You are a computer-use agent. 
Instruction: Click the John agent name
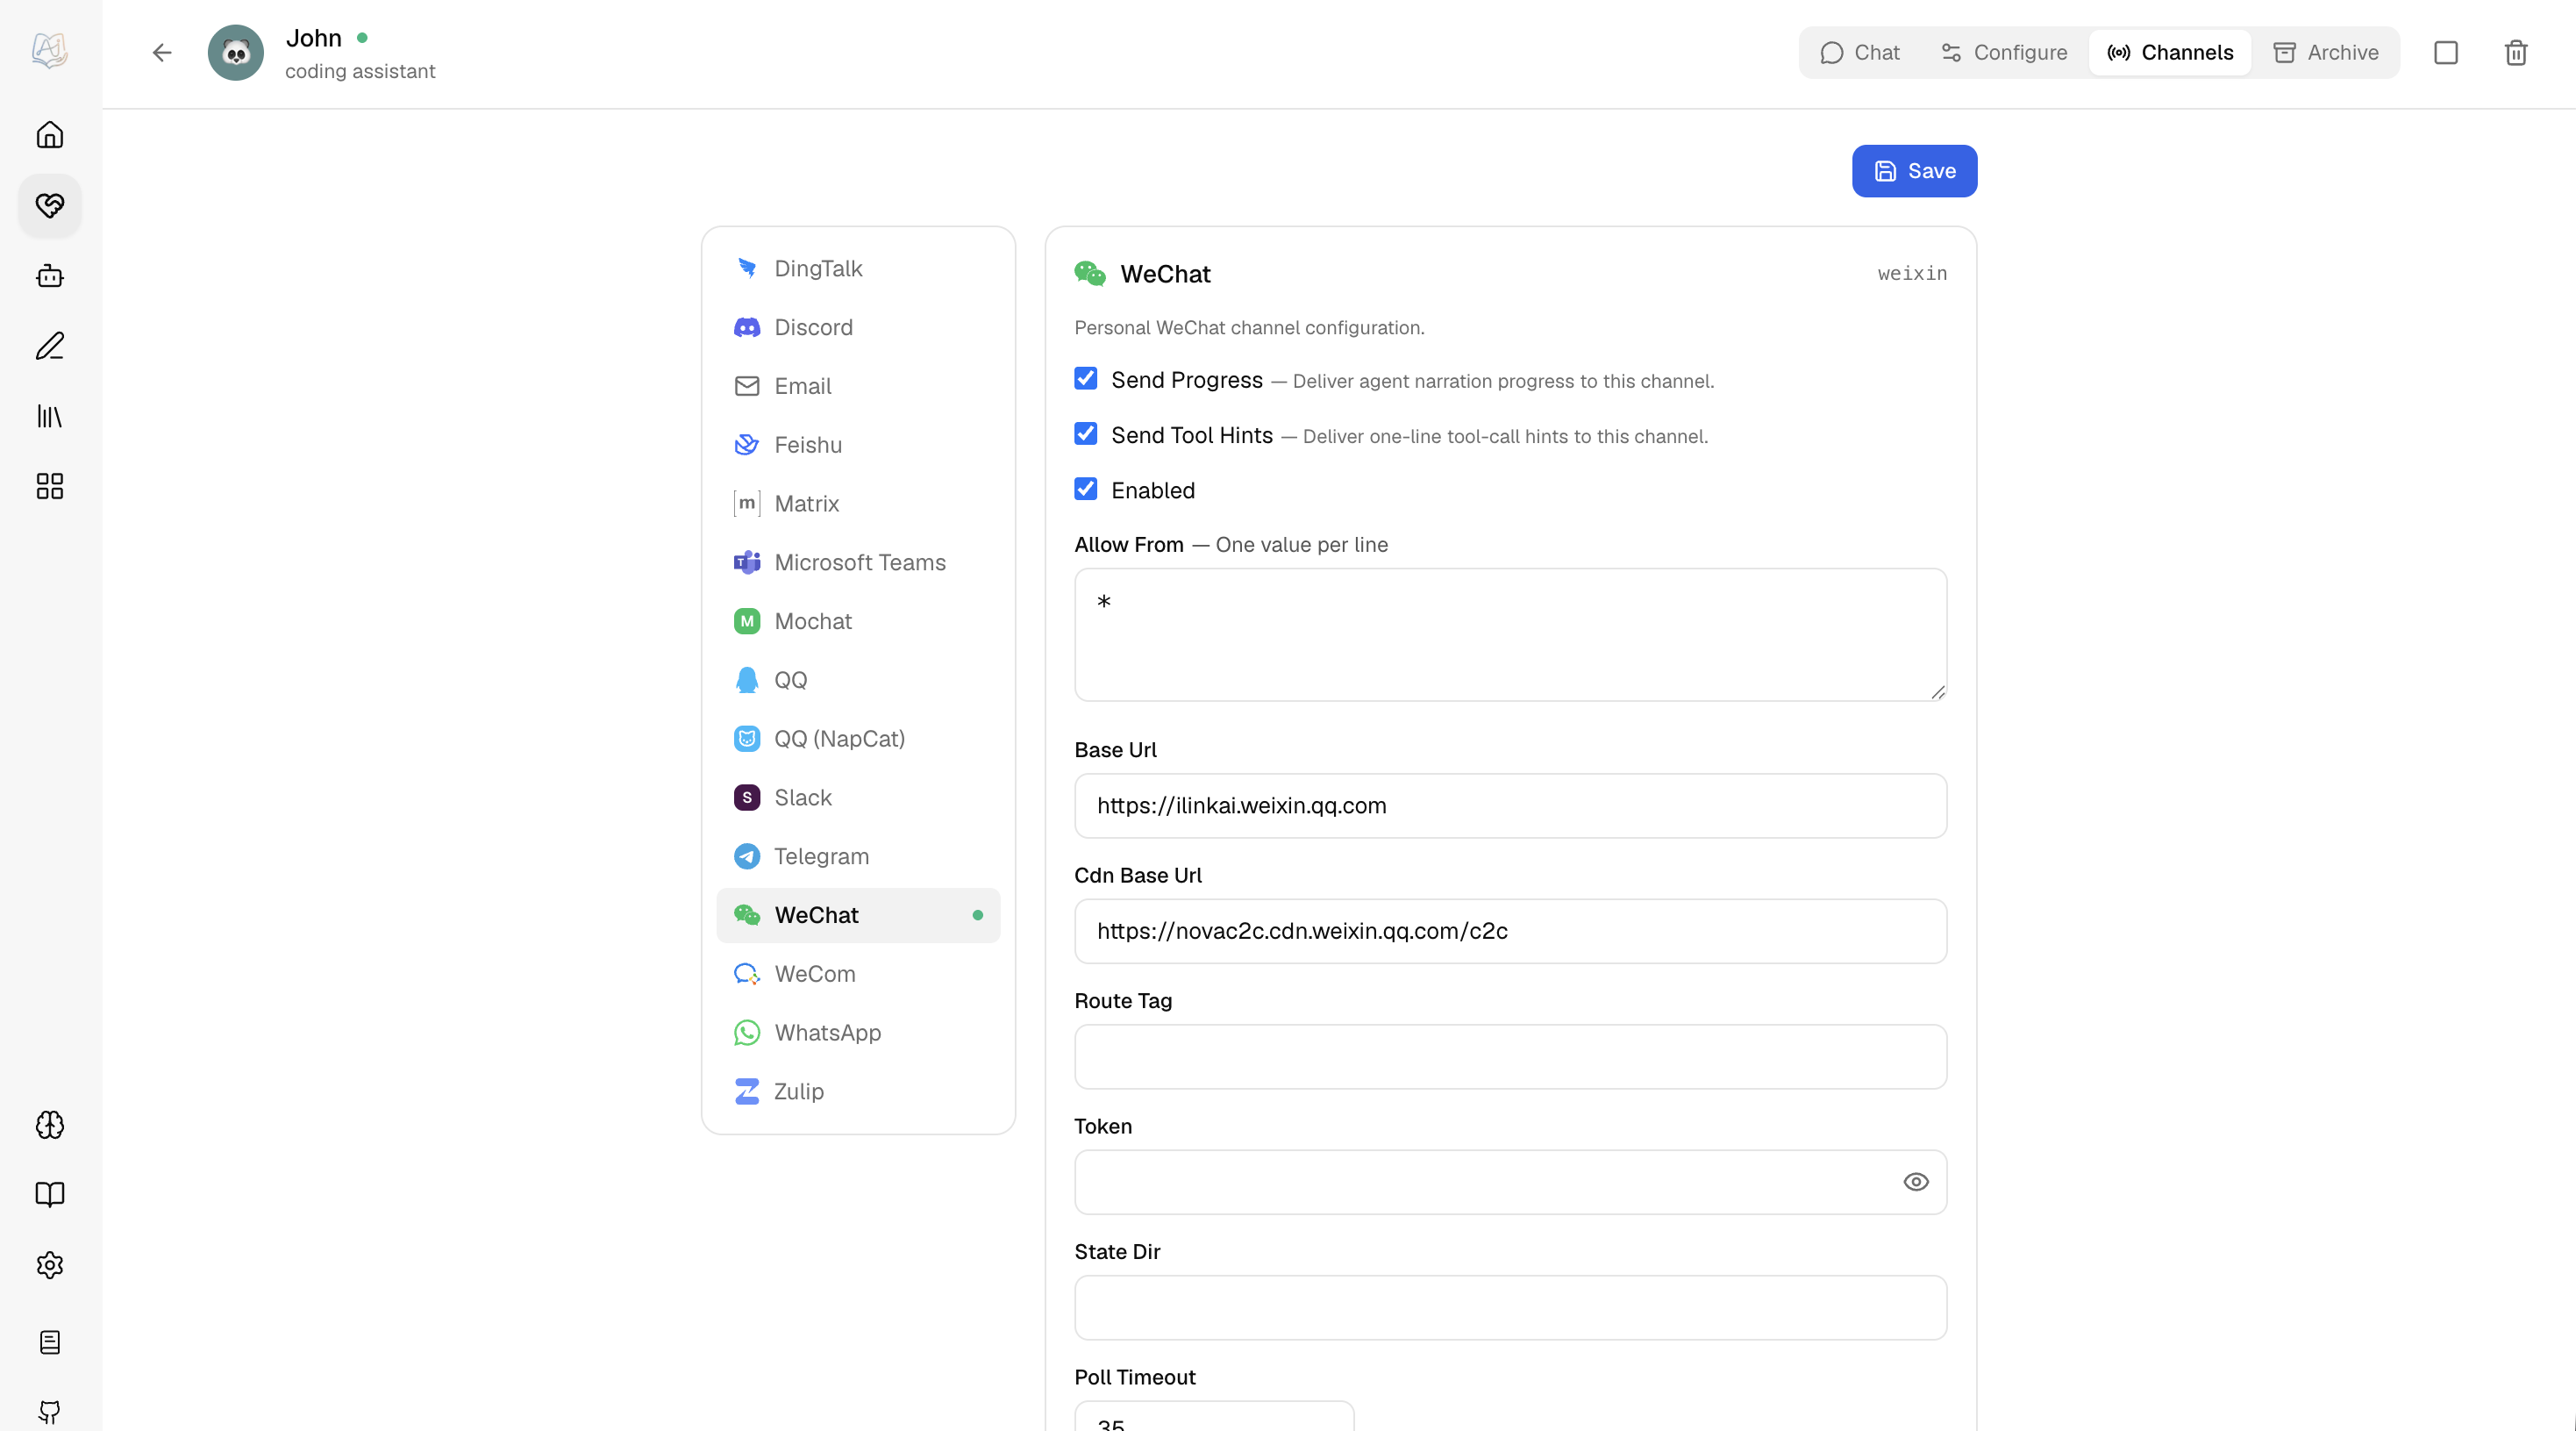click(x=314, y=38)
